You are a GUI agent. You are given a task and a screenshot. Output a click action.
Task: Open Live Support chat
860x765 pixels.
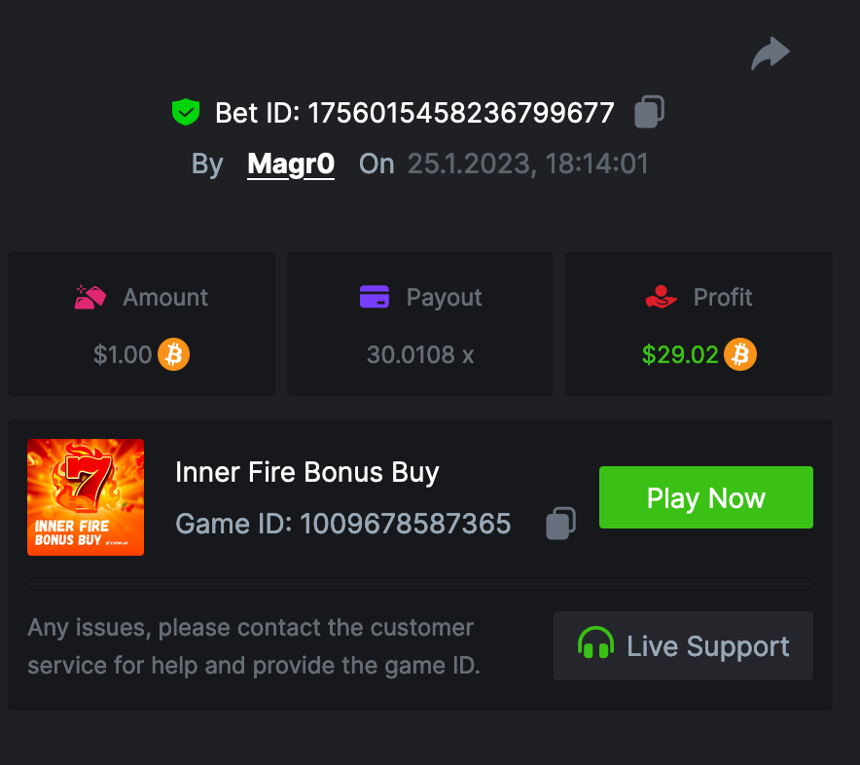point(683,645)
